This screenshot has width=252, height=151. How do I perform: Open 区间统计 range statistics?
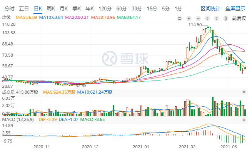pos(211,8)
